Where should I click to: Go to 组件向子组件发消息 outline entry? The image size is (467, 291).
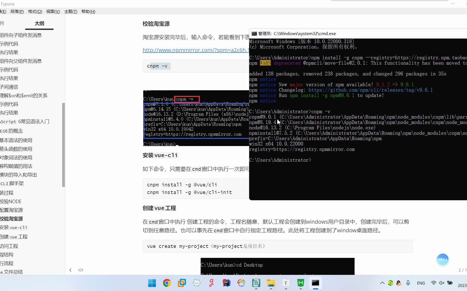(x=21, y=35)
